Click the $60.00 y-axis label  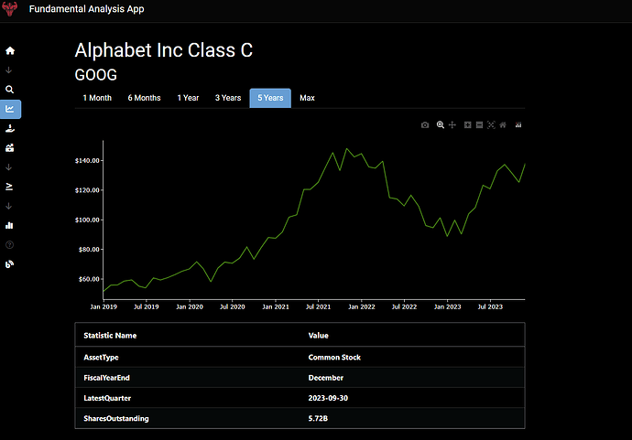tap(89, 279)
